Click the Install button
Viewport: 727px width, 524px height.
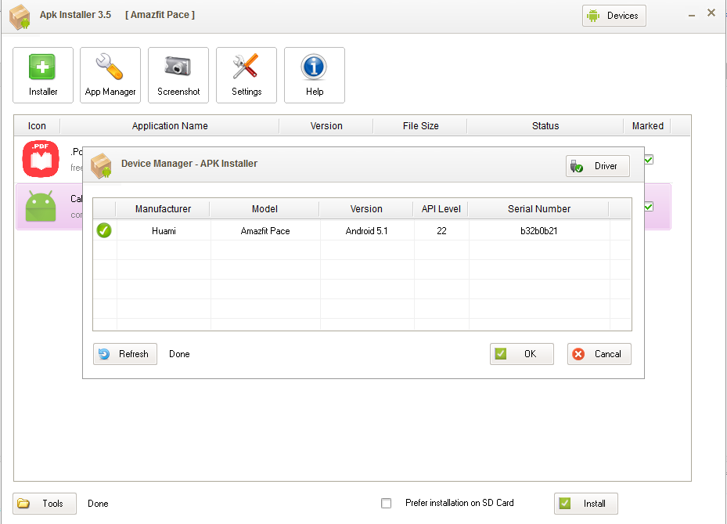586,504
